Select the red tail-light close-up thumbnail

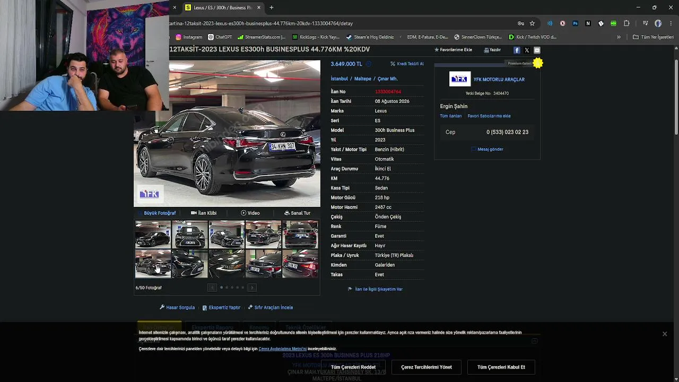pyautogui.click(x=300, y=264)
